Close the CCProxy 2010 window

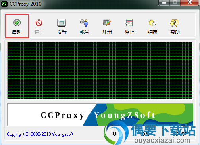(190, 2)
